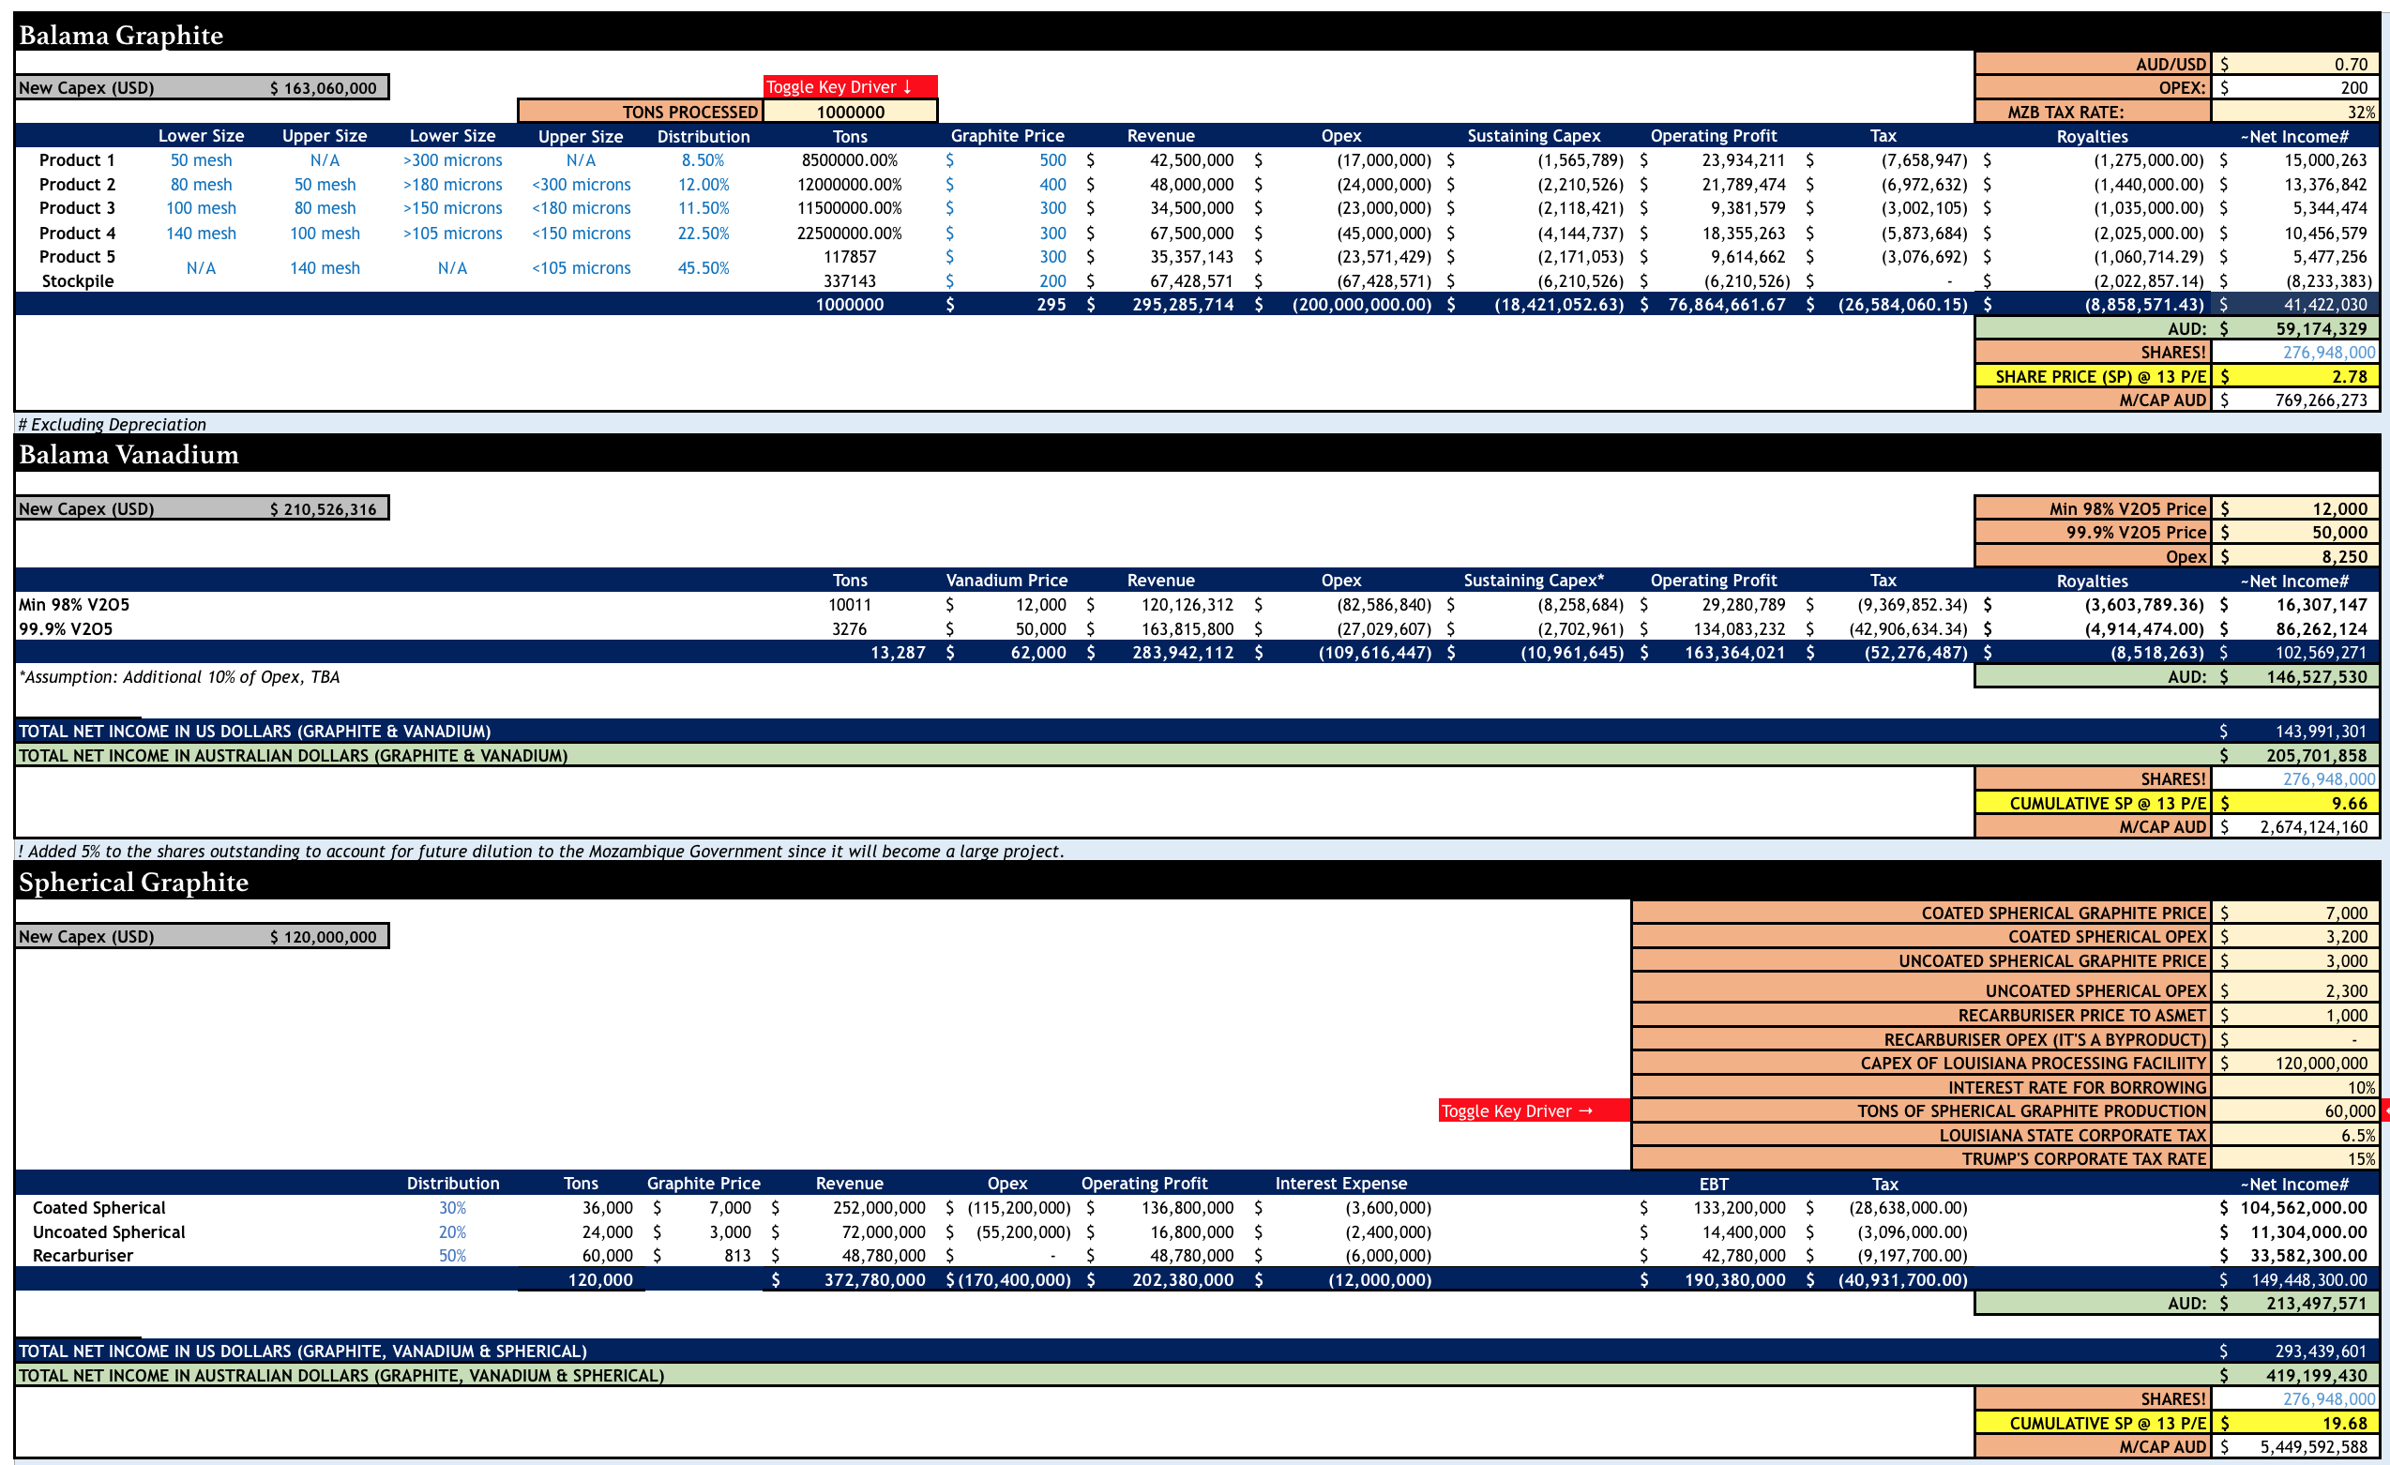
Task: Click the final M/CAP AUD value 5,449,592,588
Action: pos(2295,1445)
